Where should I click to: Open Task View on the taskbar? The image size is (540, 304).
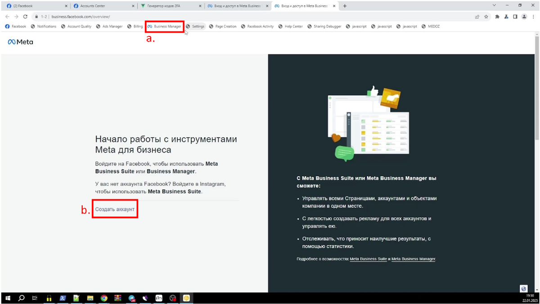[x=35, y=298]
